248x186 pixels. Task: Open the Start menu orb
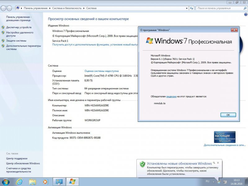(x=6, y=182)
